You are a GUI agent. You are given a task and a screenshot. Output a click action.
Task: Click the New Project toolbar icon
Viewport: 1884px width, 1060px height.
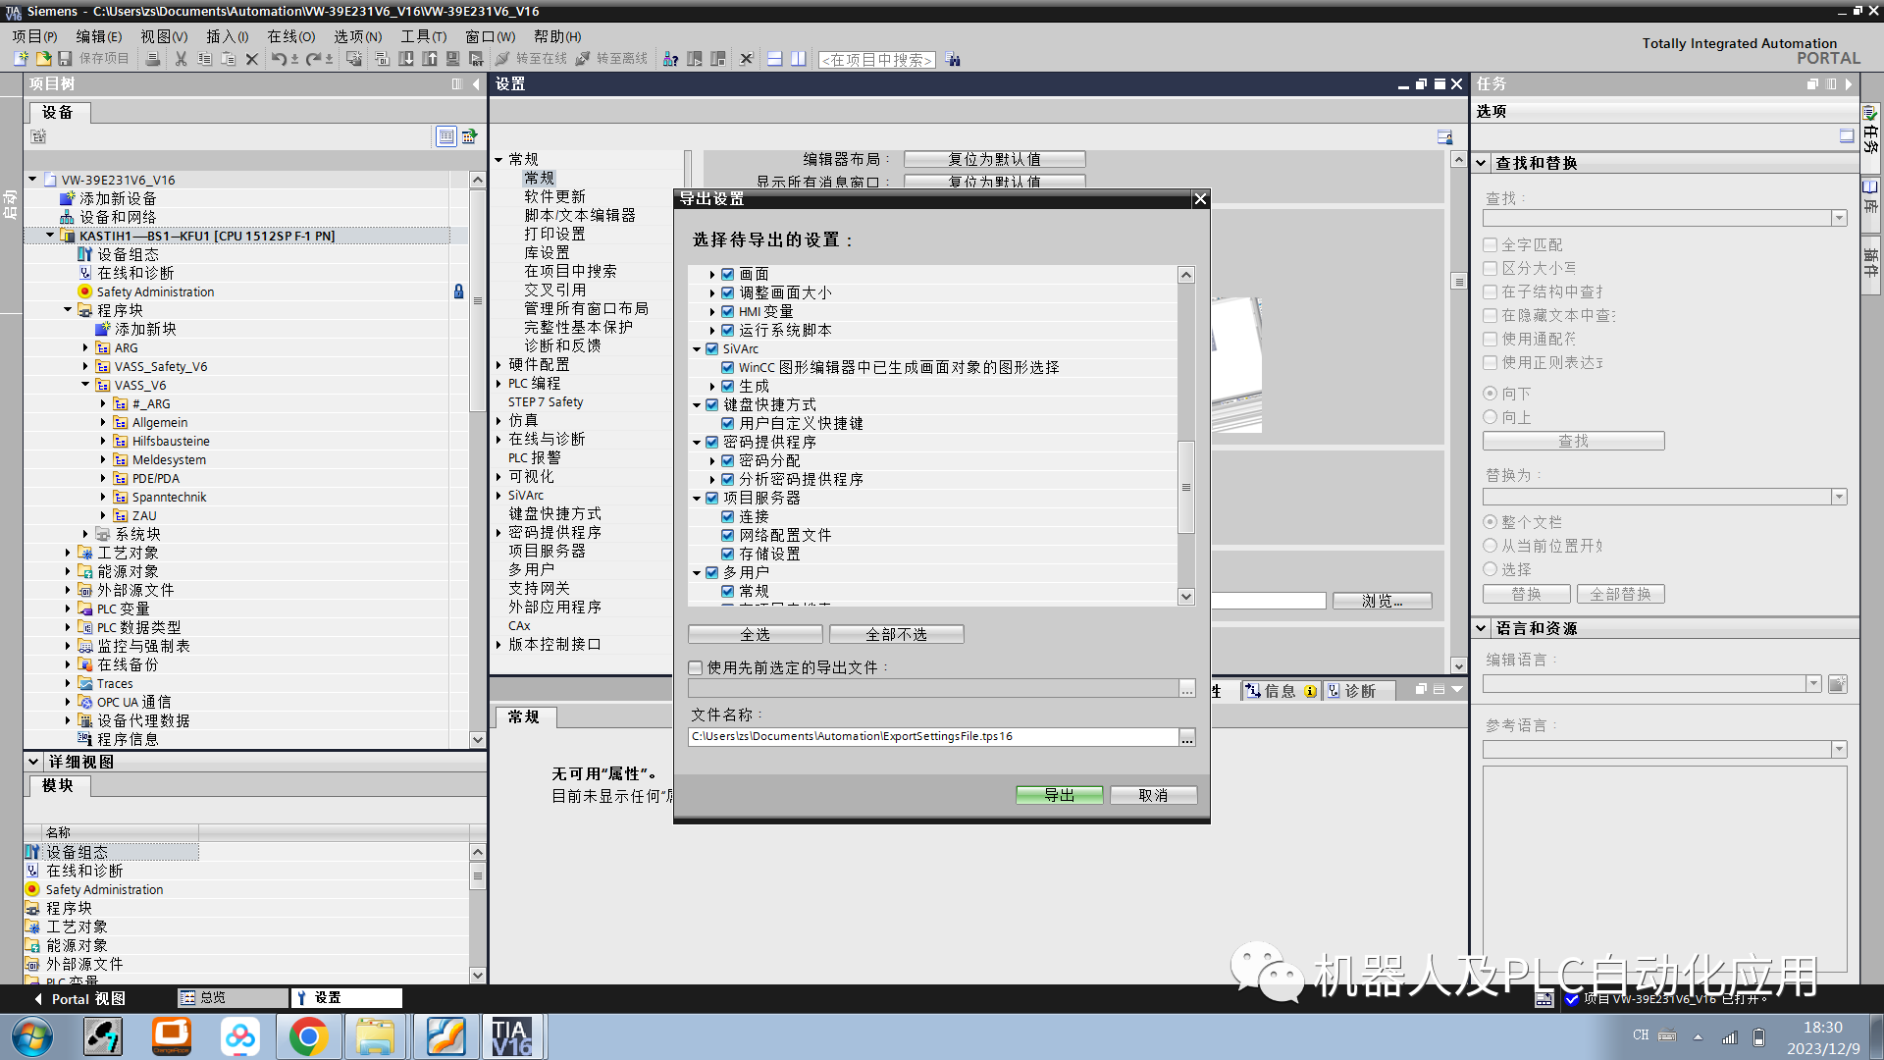tap(21, 59)
